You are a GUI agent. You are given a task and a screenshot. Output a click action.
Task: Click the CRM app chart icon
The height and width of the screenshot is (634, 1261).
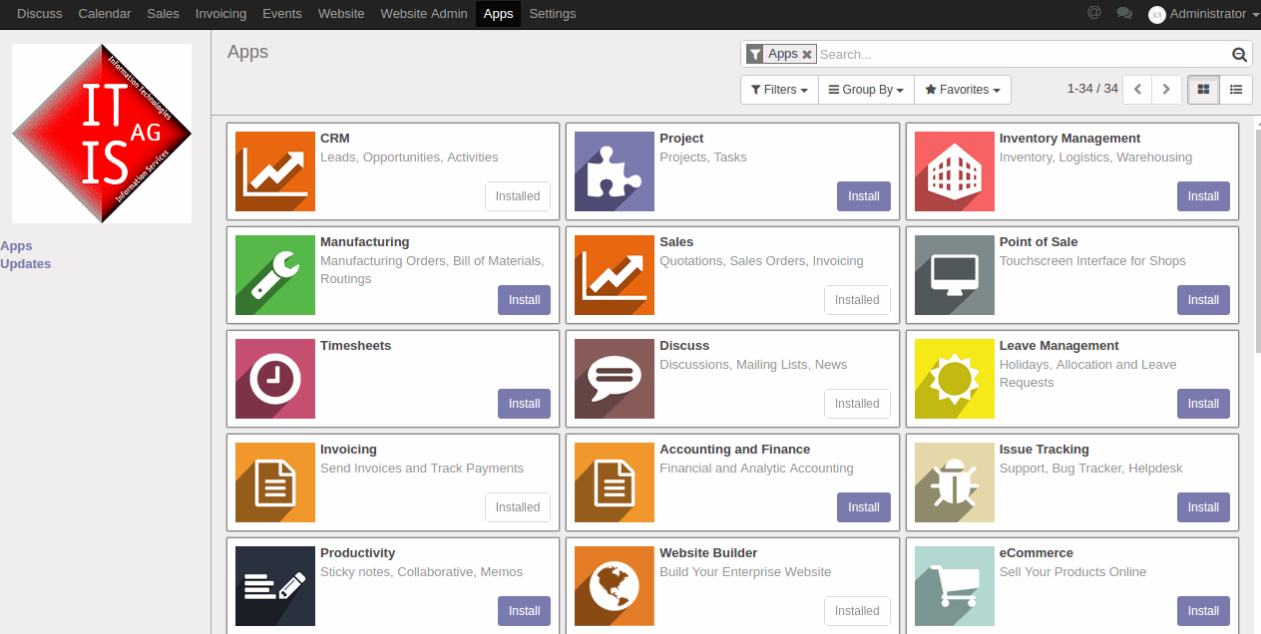tap(275, 171)
